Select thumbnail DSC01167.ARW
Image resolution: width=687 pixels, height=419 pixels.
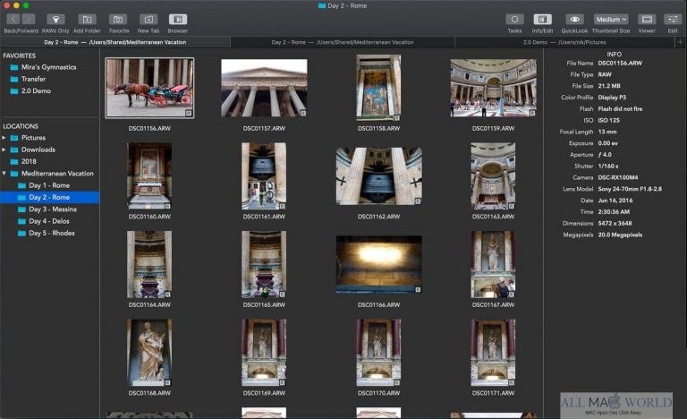click(493, 265)
